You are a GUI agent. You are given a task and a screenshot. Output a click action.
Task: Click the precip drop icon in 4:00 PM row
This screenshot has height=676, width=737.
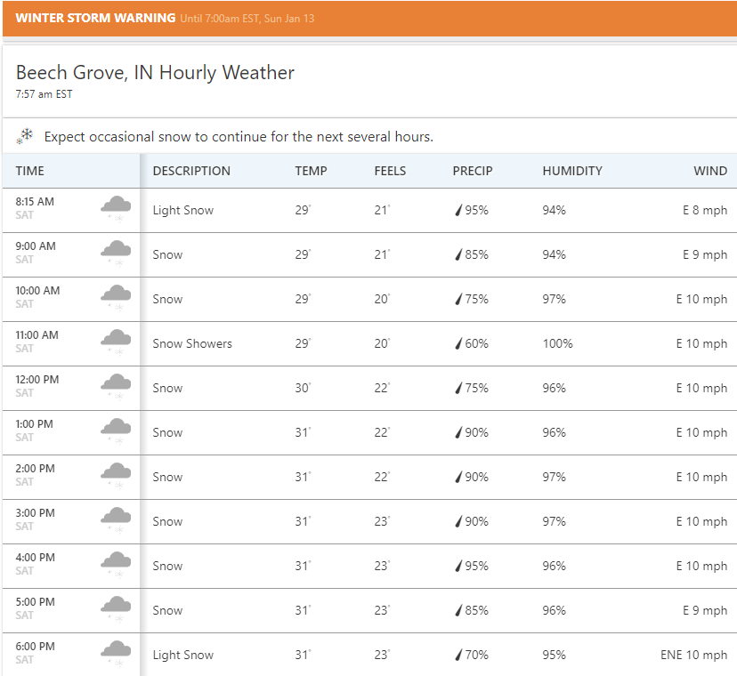[x=459, y=566]
